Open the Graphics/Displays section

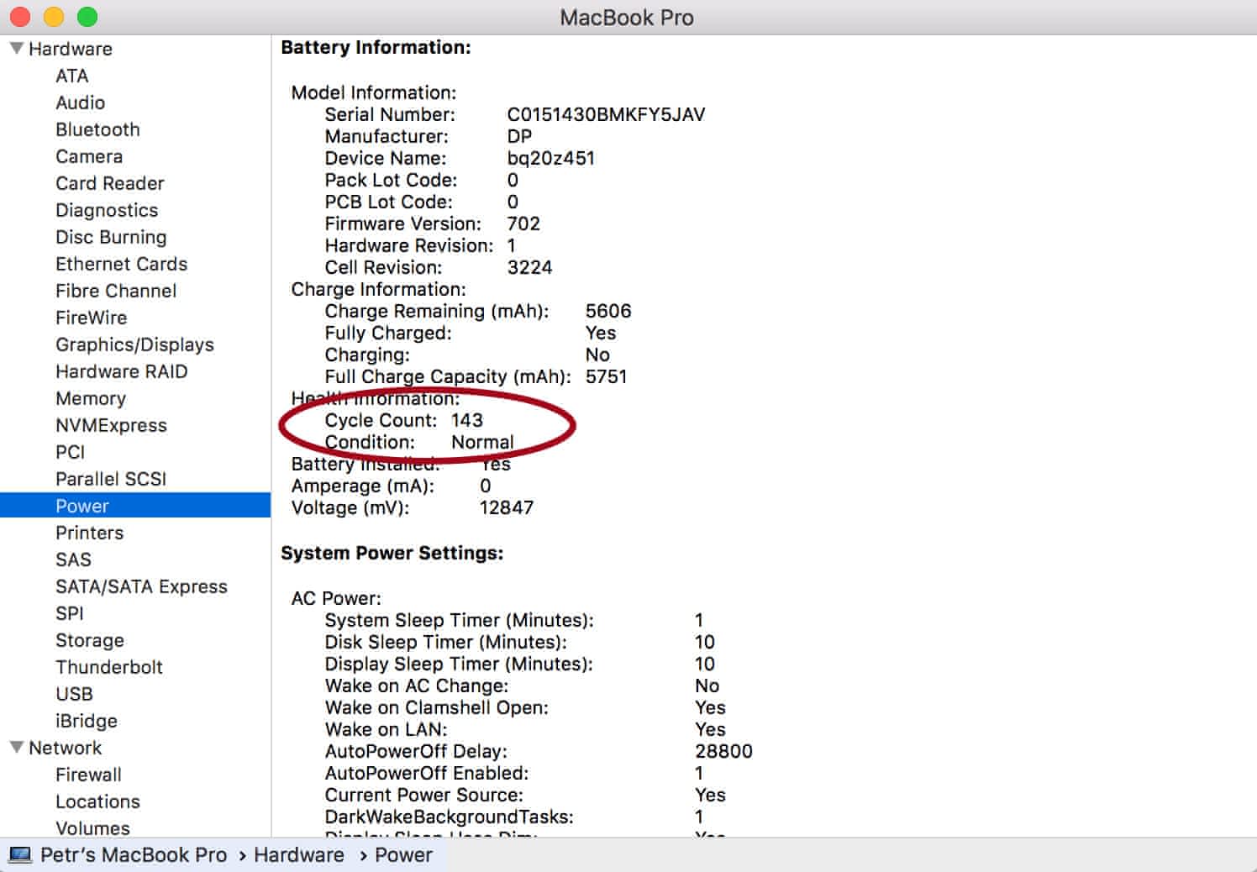point(134,344)
